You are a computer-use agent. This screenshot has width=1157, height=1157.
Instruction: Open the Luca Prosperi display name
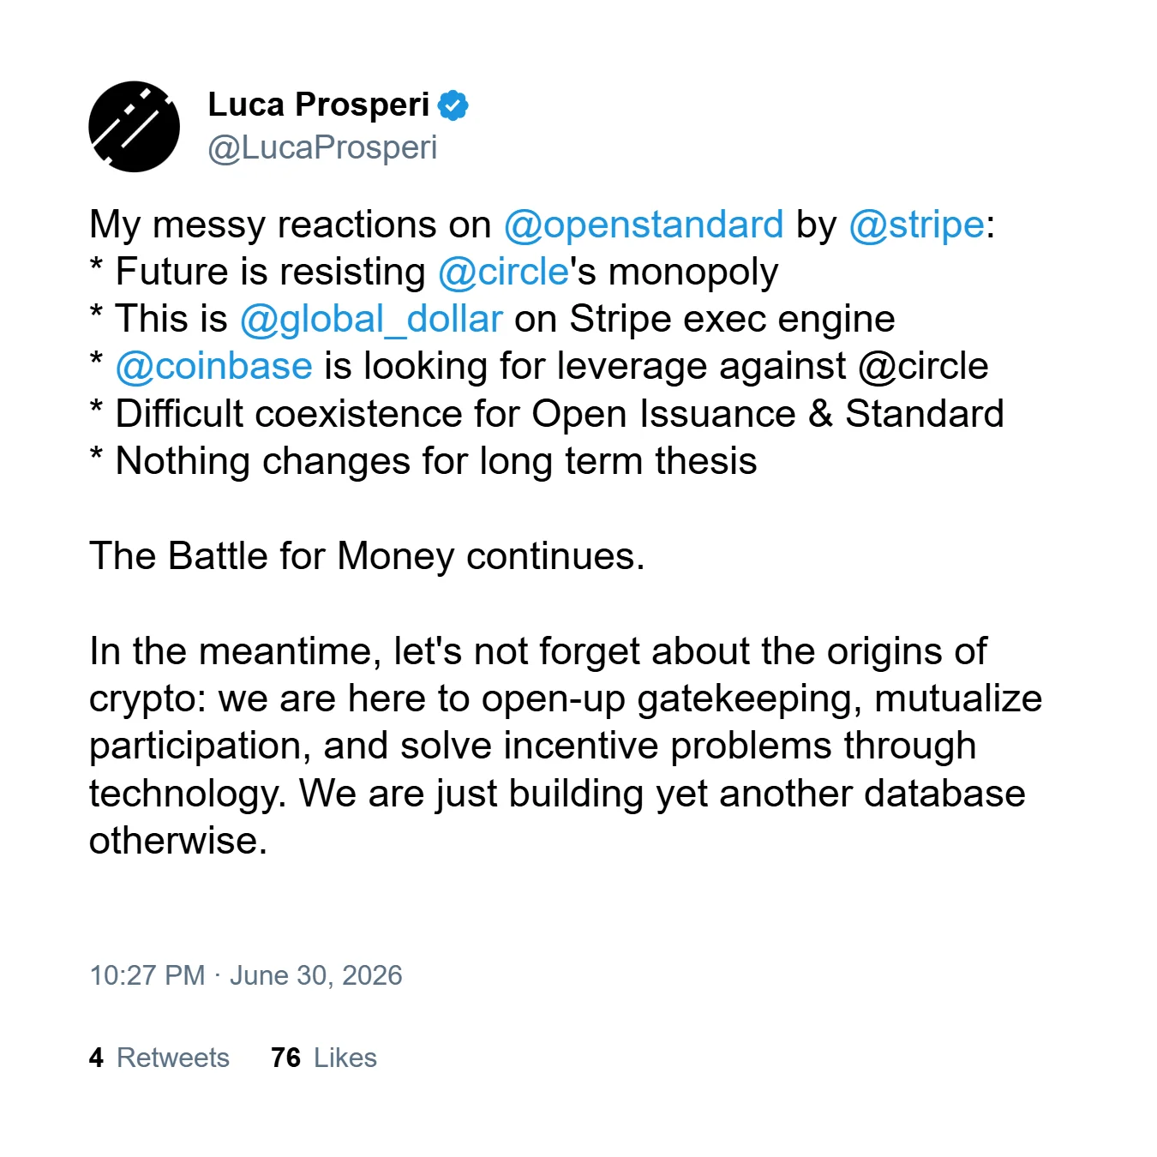point(319,105)
